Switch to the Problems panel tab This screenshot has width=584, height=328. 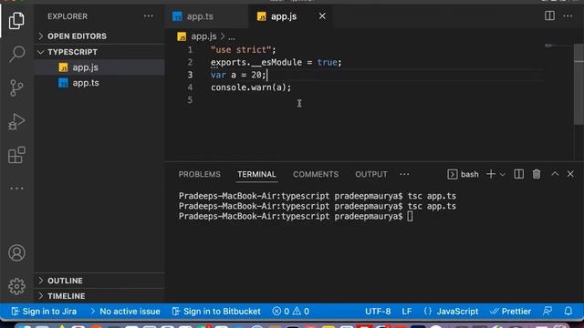point(199,174)
